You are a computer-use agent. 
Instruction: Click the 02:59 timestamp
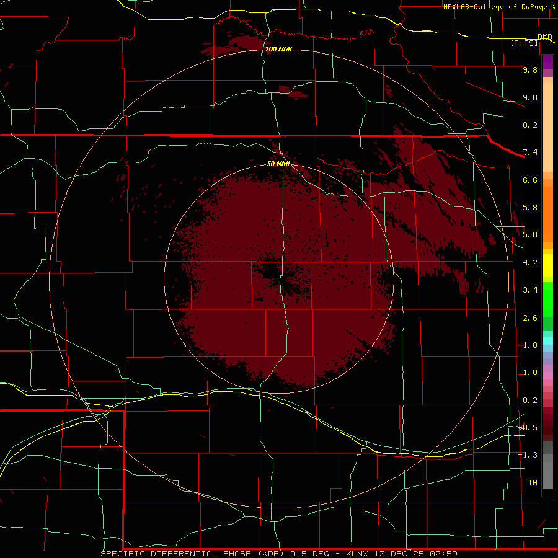tap(443, 554)
